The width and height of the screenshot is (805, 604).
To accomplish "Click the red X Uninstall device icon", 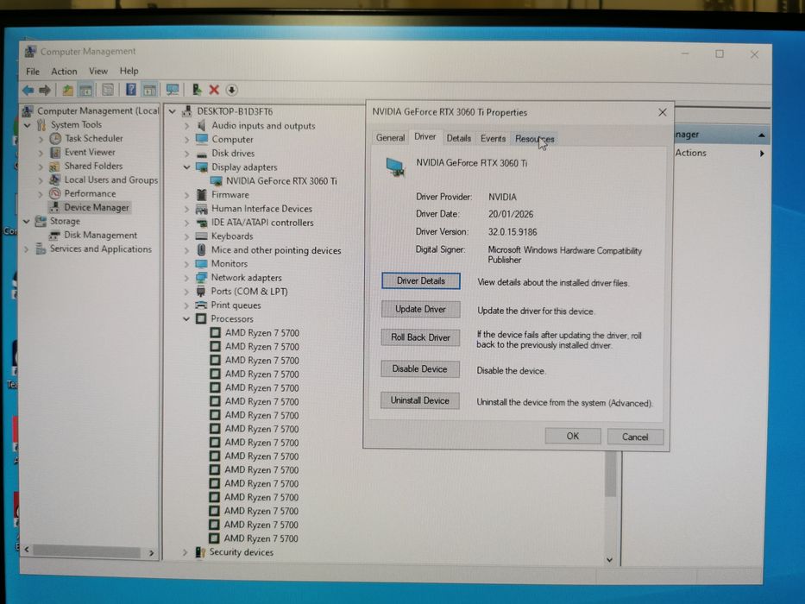I will point(214,90).
